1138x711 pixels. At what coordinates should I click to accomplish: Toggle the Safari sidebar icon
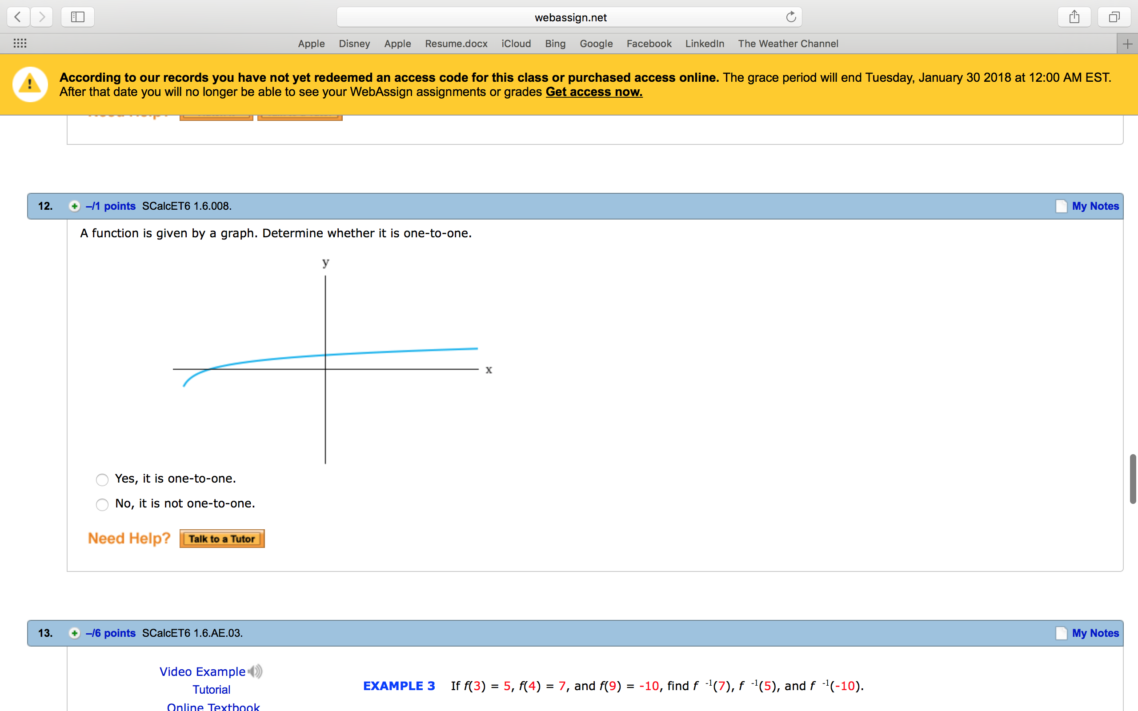click(x=78, y=17)
